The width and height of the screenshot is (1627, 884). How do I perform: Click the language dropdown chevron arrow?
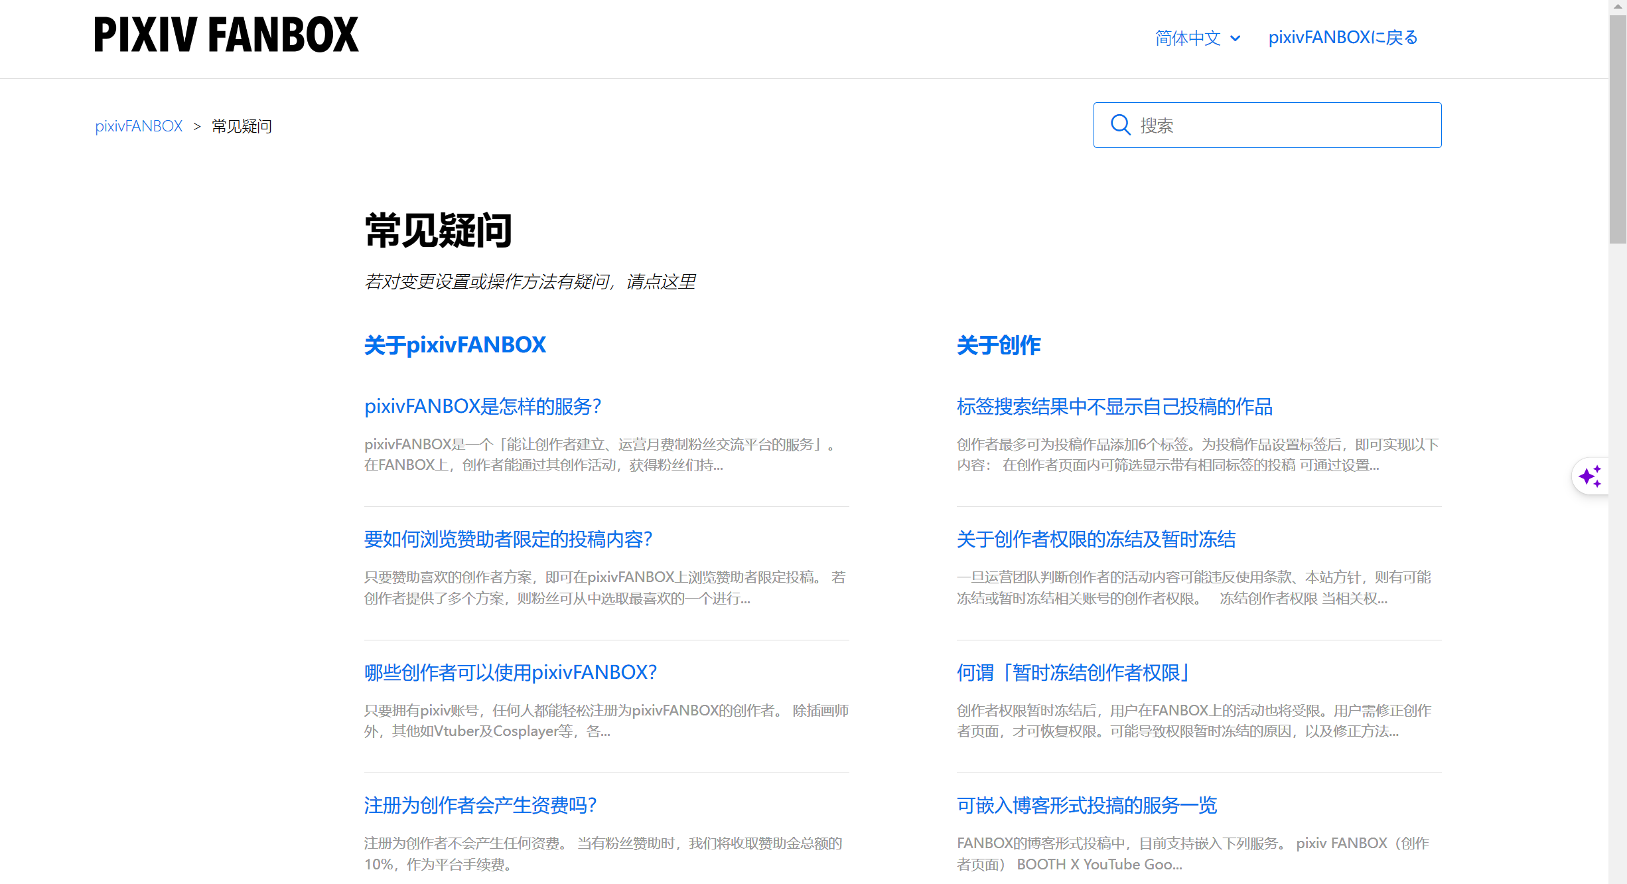click(x=1236, y=38)
